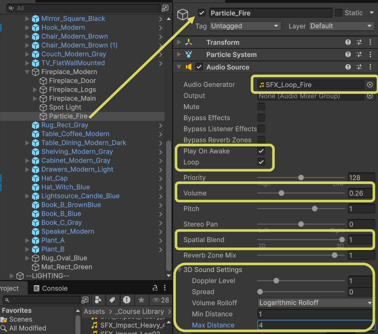Screen dimensions: 378x334
Task: Click the Volume slider handle
Action: [281, 193]
